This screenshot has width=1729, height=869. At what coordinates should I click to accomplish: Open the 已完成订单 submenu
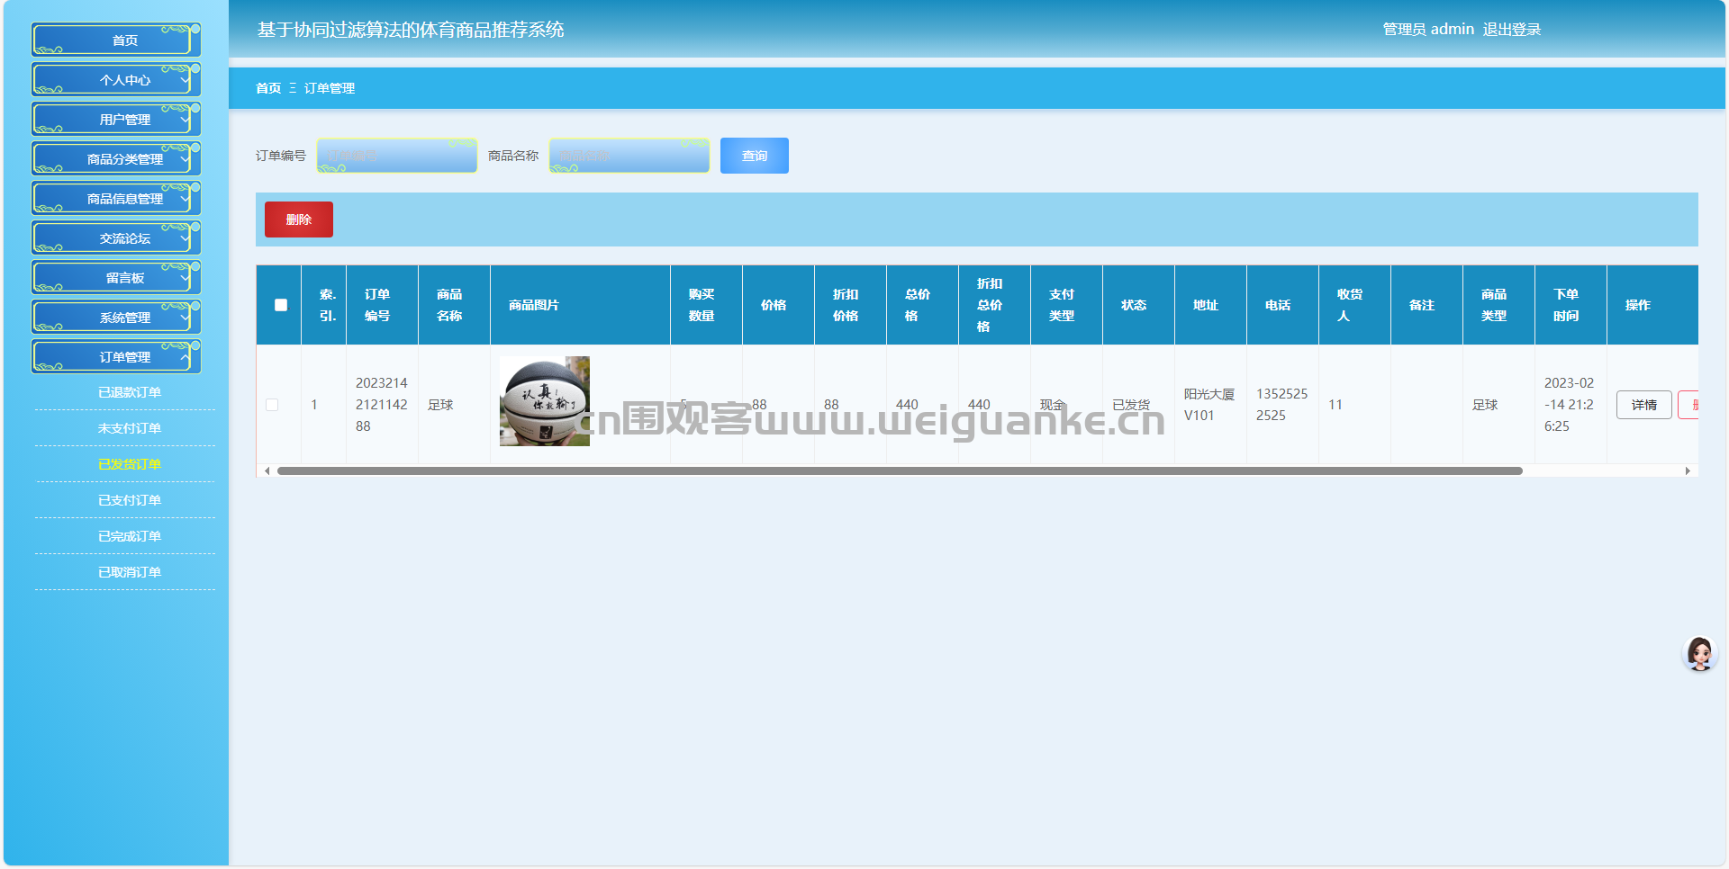[125, 536]
